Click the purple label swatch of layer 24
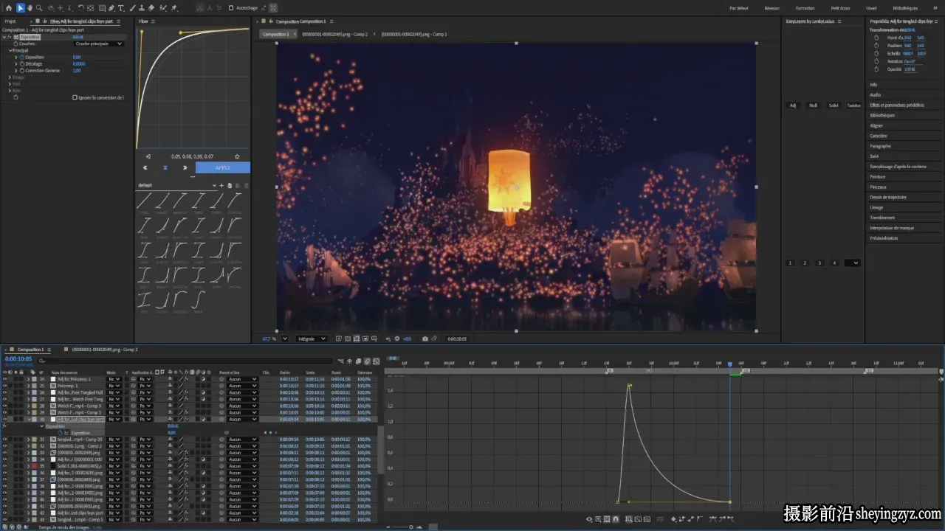This screenshot has height=531, width=945. pyautogui.click(x=33, y=379)
